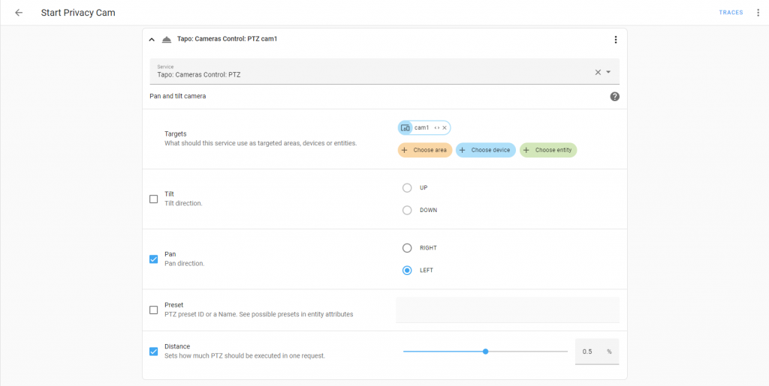769x386 pixels.
Task: Open the Service dropdown arrow
Action: [x=608, y=72]
